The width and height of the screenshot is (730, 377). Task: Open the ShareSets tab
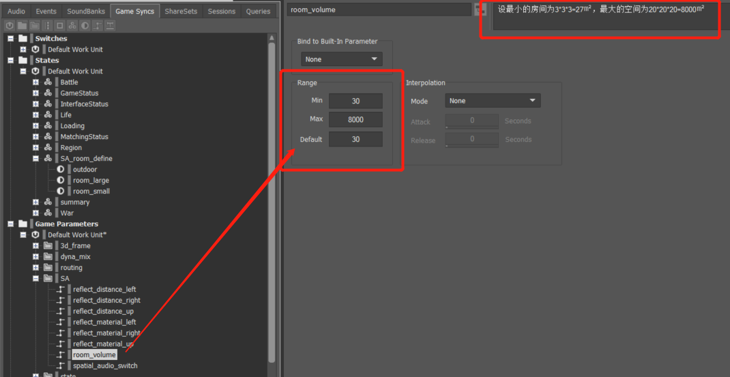[181, 11]
